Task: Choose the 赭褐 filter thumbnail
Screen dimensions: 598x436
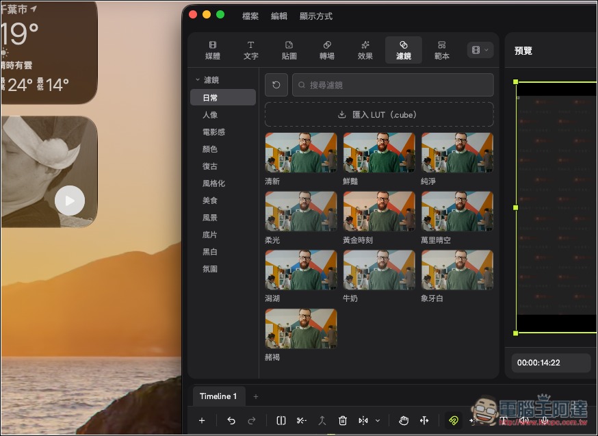Action: point(301,329)
